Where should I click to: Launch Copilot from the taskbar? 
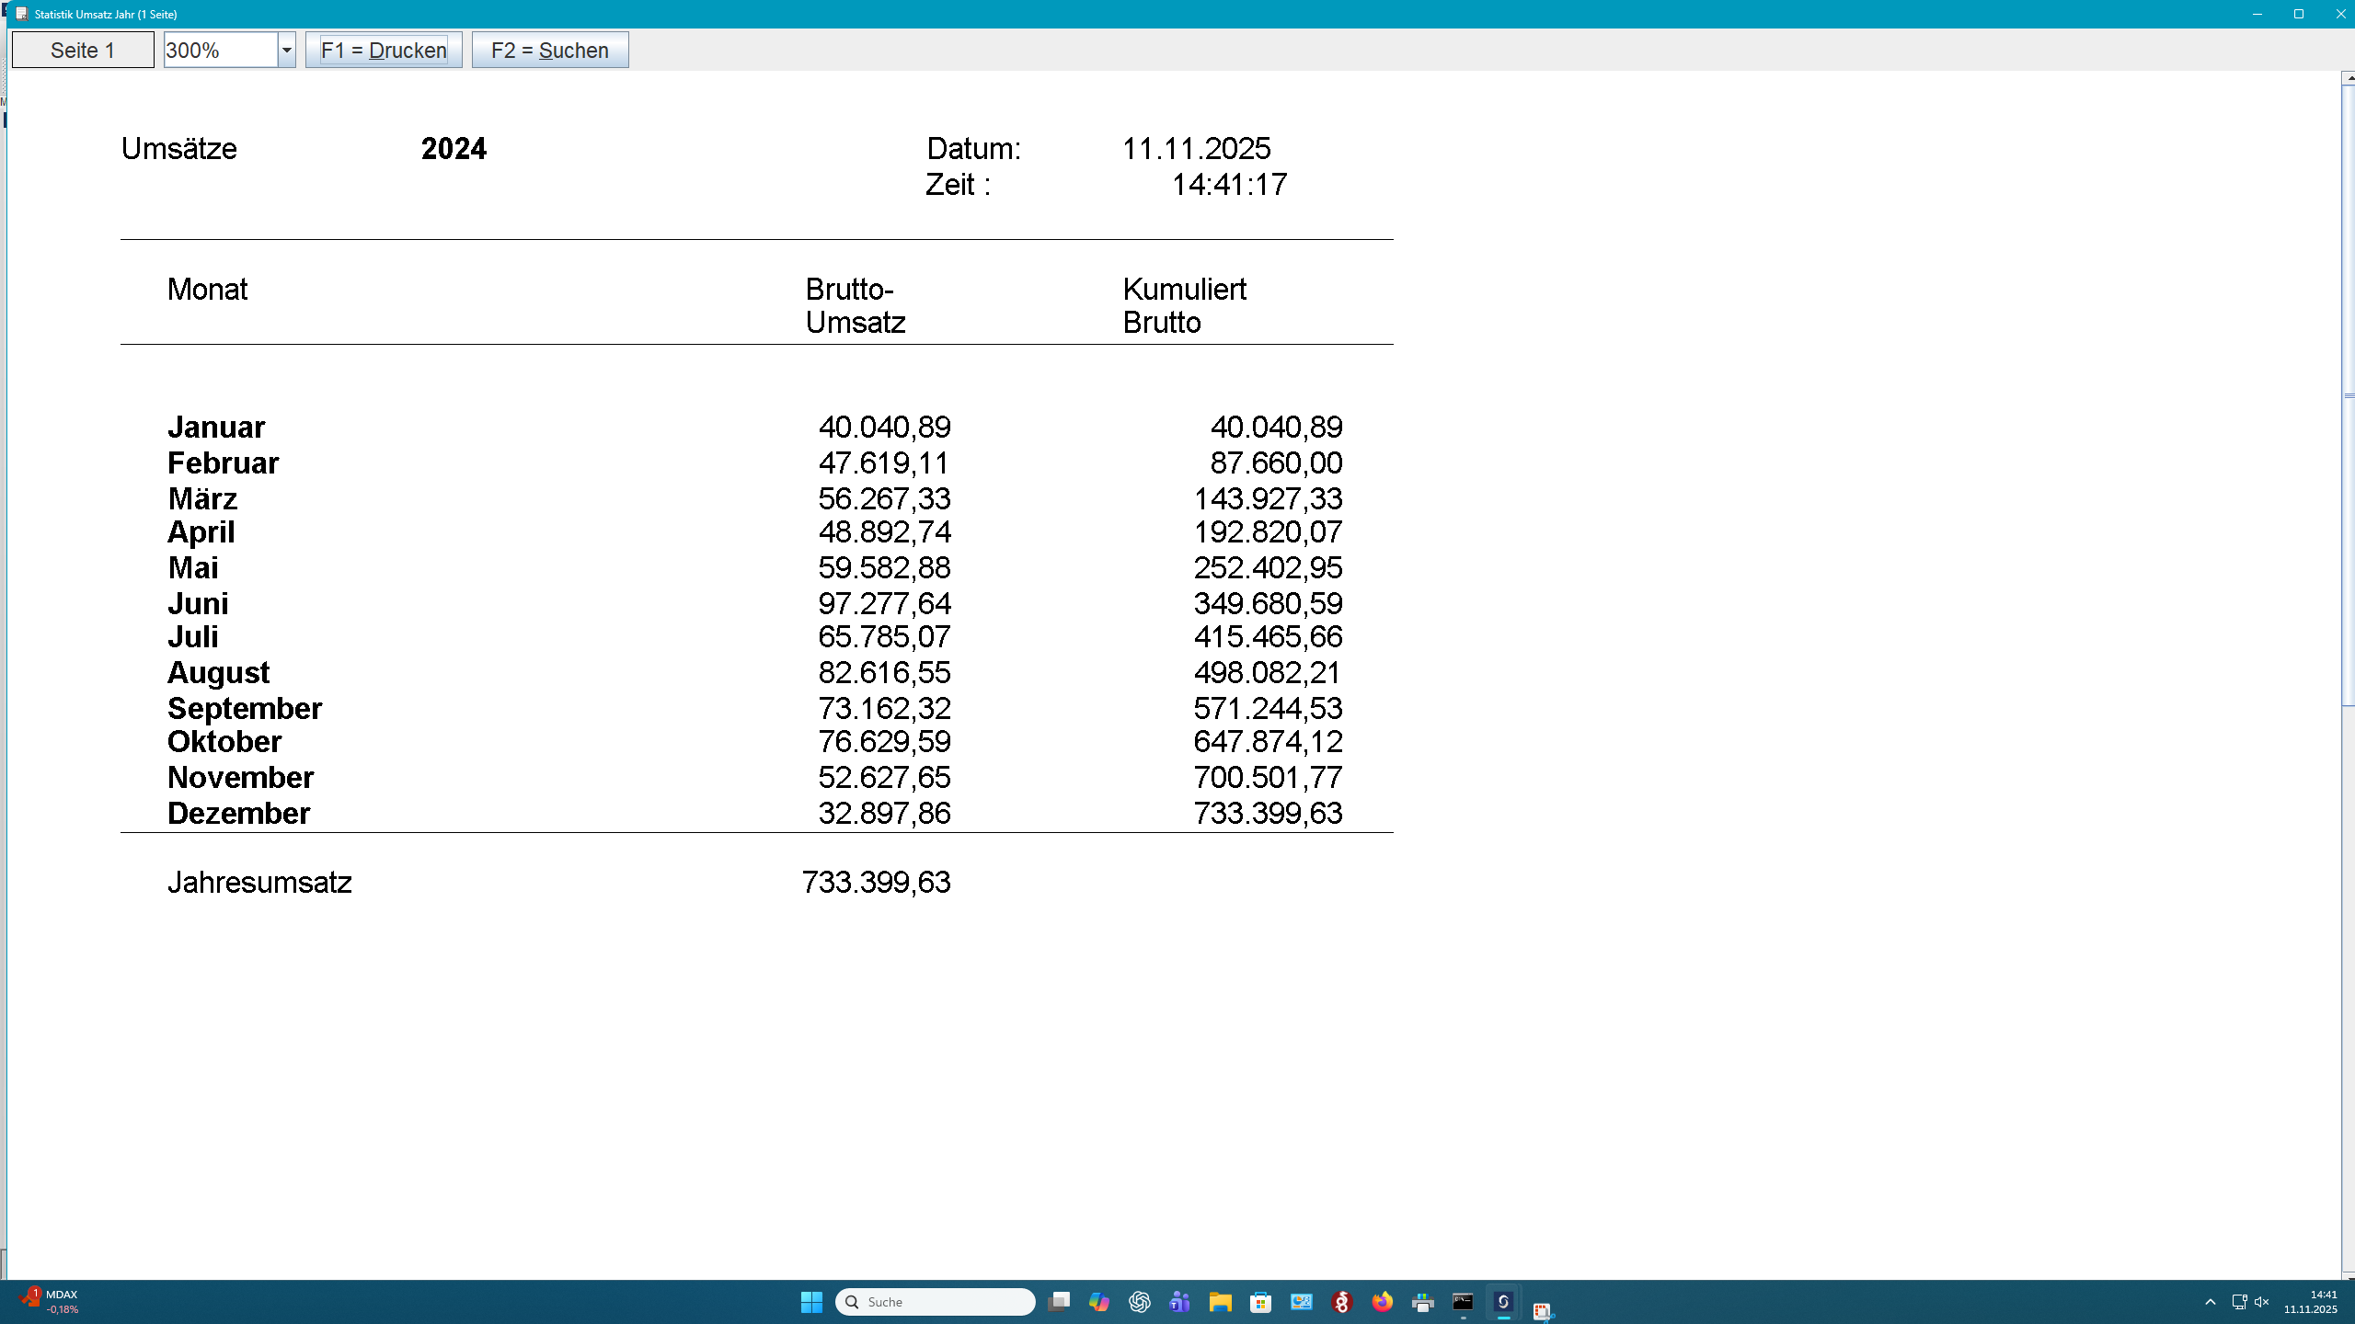point(1098,1303)
